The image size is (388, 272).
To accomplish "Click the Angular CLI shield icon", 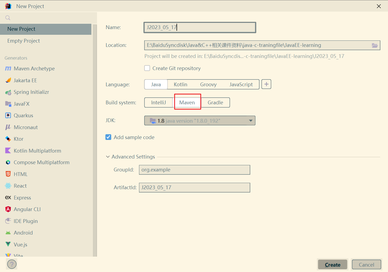I will click(x=8, y=209).
